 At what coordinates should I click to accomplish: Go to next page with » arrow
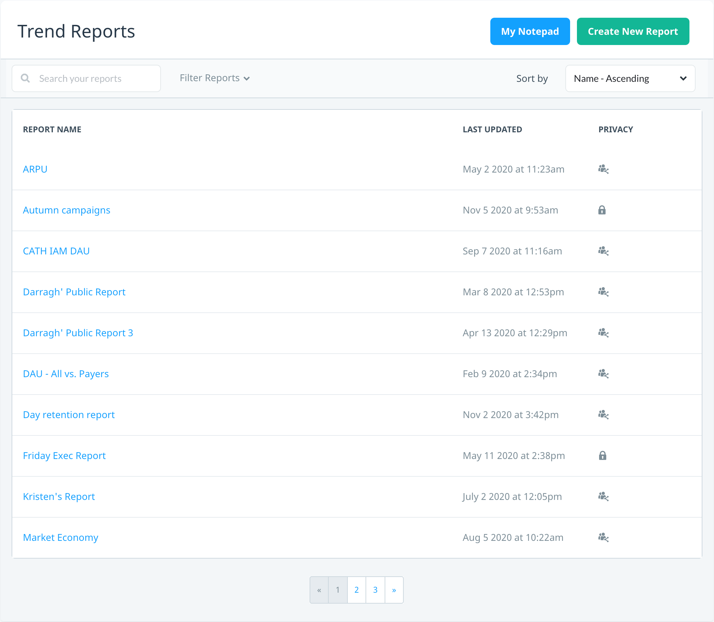pyautogui.click(x=394, y=590)
